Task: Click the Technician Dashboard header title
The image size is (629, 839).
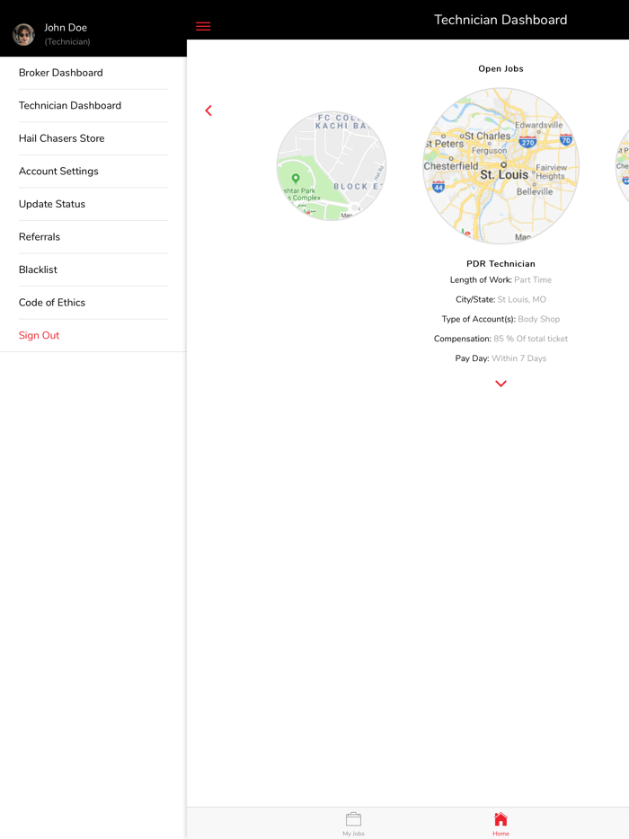Action: click(501, 20)
